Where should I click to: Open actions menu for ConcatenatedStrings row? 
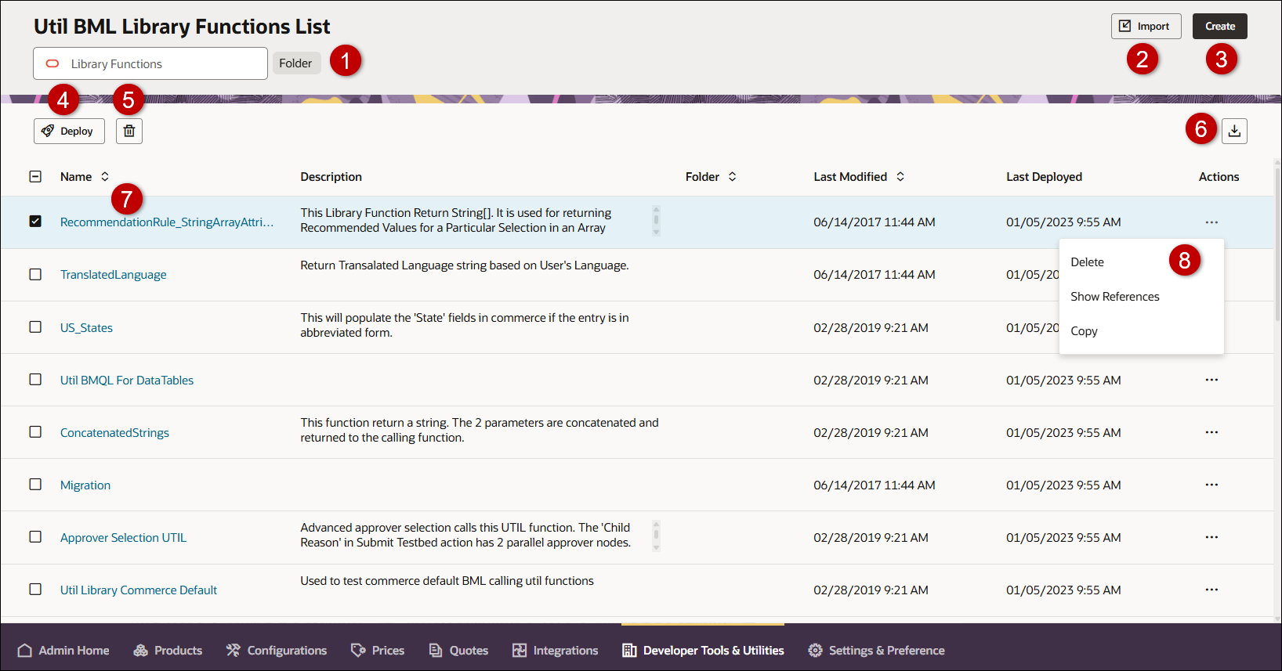pos(1211,432)
